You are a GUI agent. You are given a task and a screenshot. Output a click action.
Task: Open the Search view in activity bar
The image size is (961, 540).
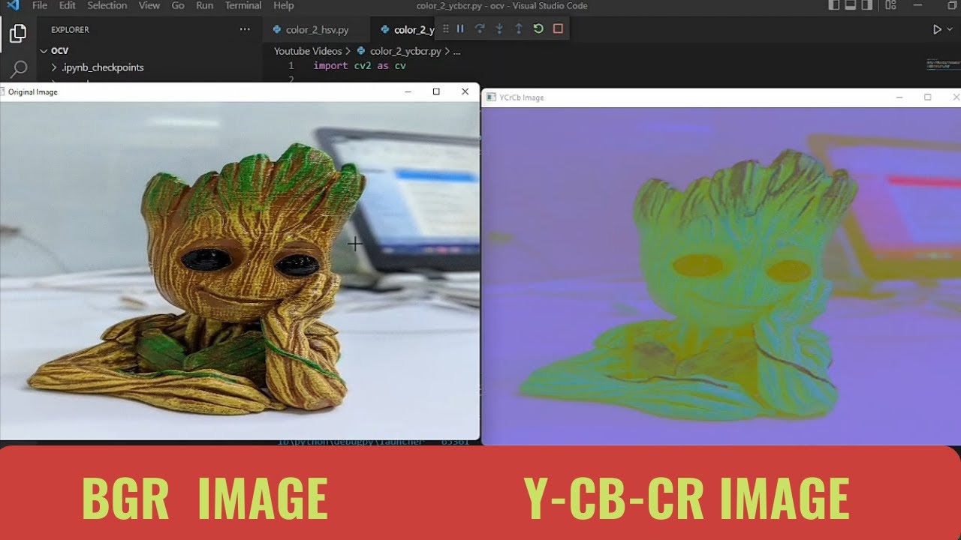pos(18,70)
